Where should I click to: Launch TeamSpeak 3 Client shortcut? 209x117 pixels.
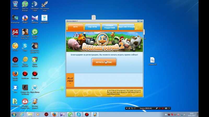(x=34, y=5)
